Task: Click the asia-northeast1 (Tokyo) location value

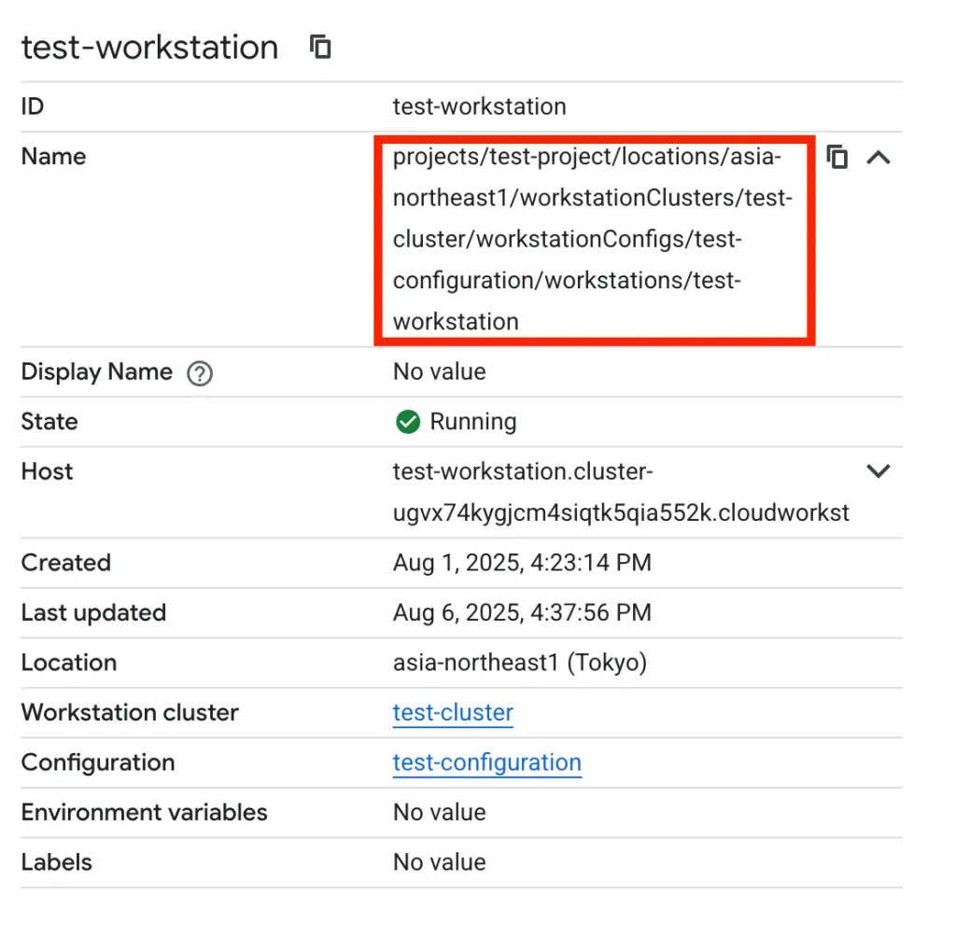Action: tap(520, 663)
